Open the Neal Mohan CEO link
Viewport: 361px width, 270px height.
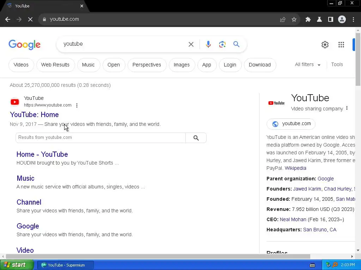click(x=293, y=219)
